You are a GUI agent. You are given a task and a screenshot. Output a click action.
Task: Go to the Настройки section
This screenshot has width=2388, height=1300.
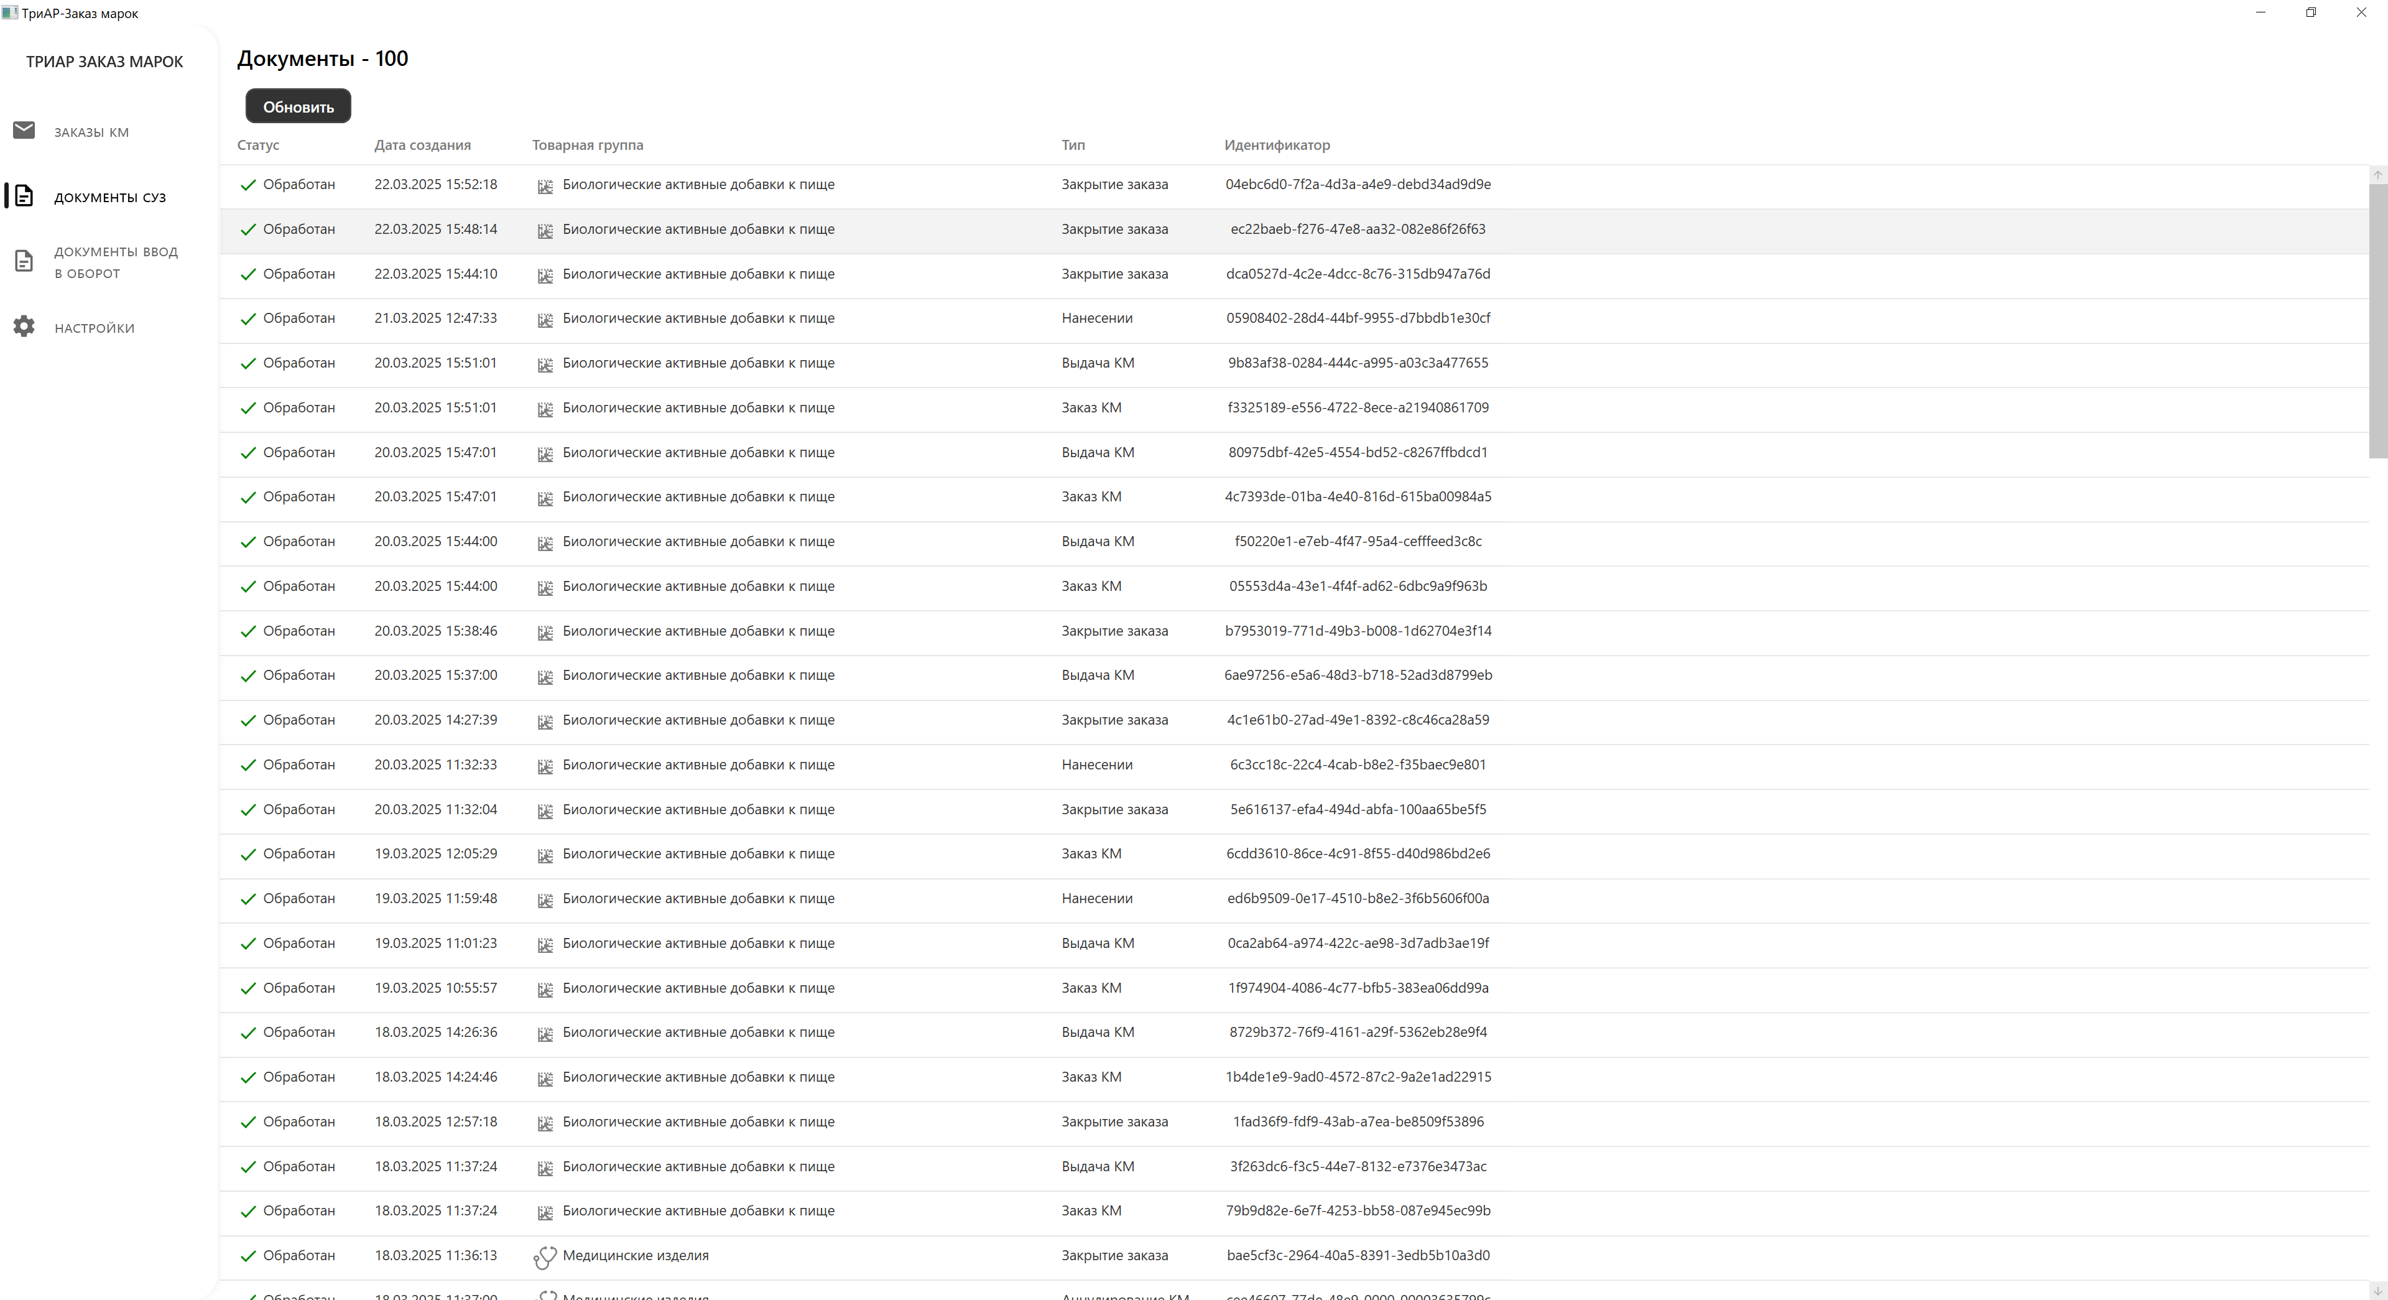coord(94,328)
